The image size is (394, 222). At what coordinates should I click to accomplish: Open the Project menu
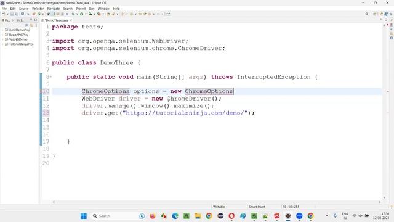click(81, 9)
